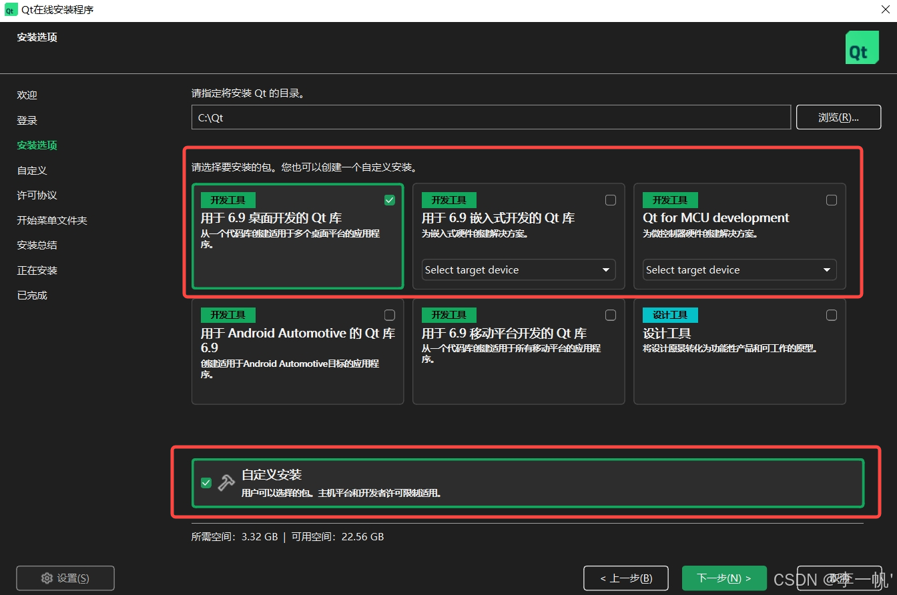Select 开始菜单文件夹 step in sidebar
The height and width of the screenshot is (595, 897).
(52, 221)
